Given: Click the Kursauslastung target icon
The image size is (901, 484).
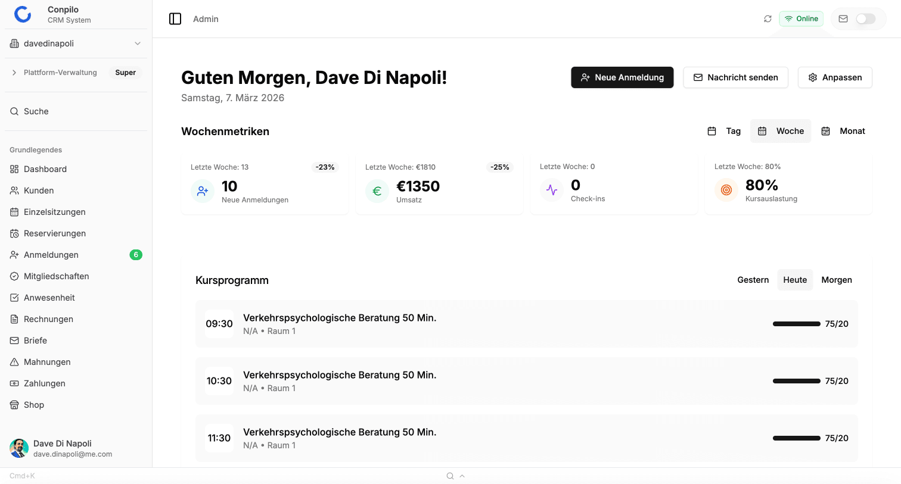Looking at the screenshot, I should (726, 190).
